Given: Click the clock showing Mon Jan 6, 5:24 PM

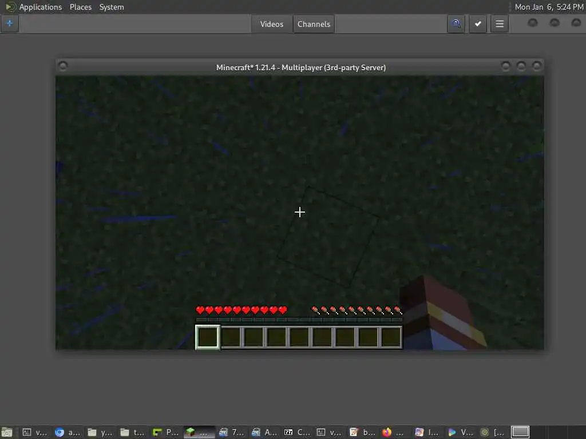Looking at the screenshot, I should (549, 7).
